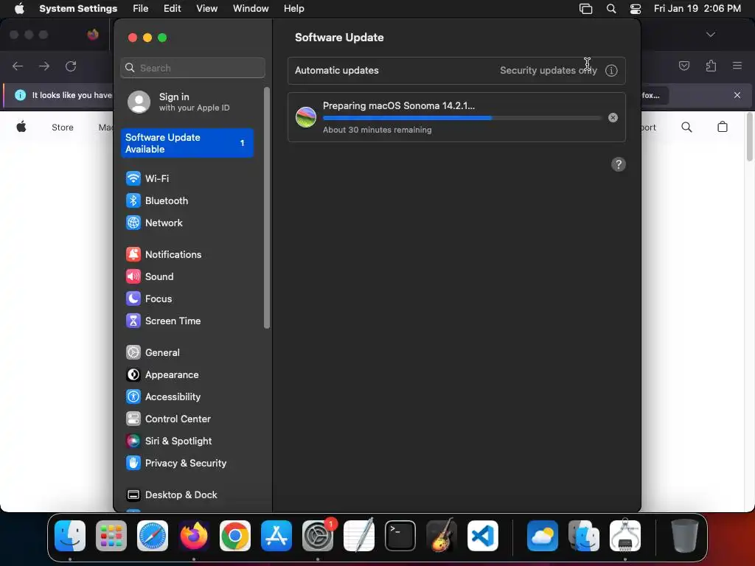Launch Terminal from the Dock
This screenshot has width=755, height=566.
click(400, 536)
